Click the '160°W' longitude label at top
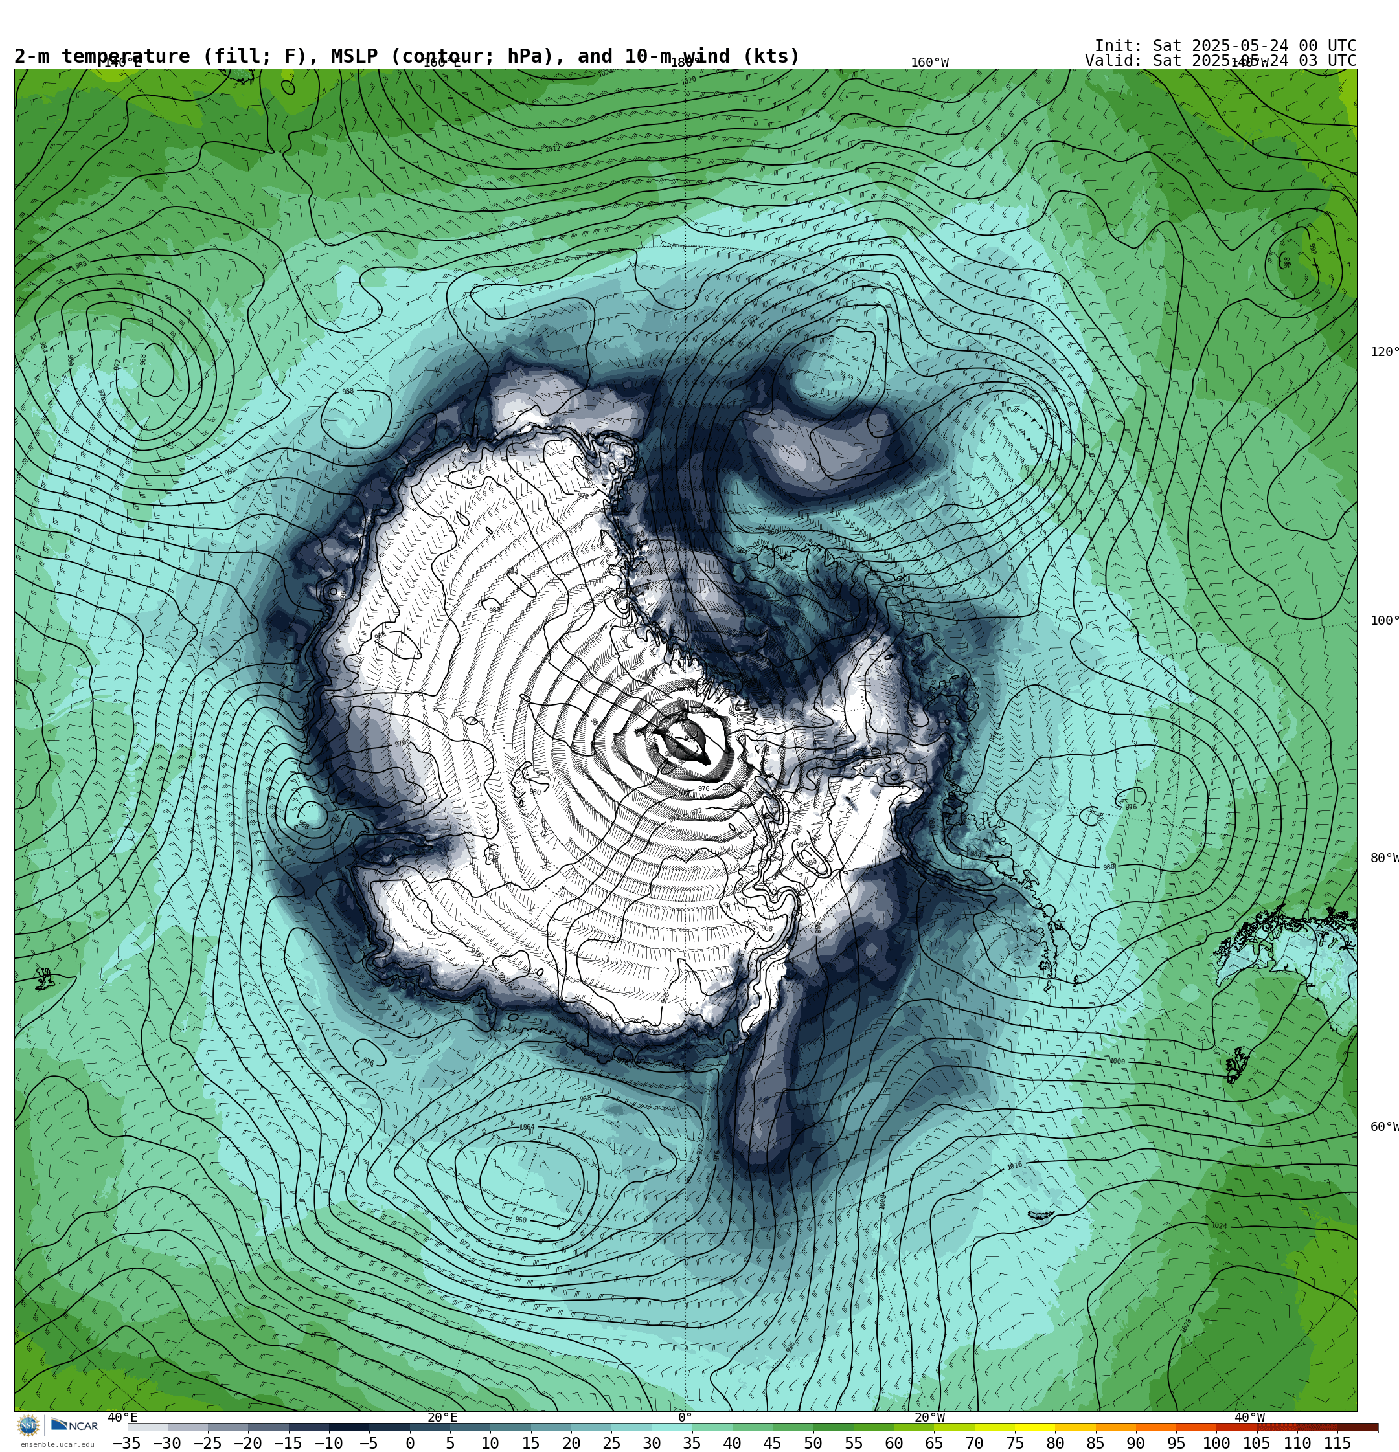 [x=929, y=62]
